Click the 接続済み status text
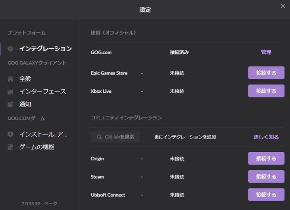Image resolution: width=290 pixels, height=210 pixels. (179, 53)
